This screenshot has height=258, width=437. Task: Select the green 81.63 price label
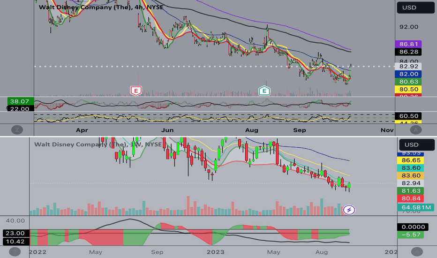pos(411,191)
